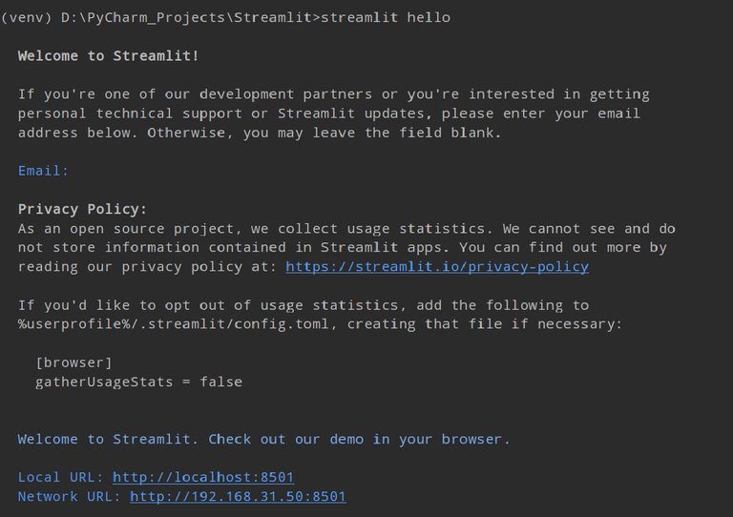This screenshot has height=517, width=733.
Task: Click the 'development partners' sentence line
Action: pos(334,94)
